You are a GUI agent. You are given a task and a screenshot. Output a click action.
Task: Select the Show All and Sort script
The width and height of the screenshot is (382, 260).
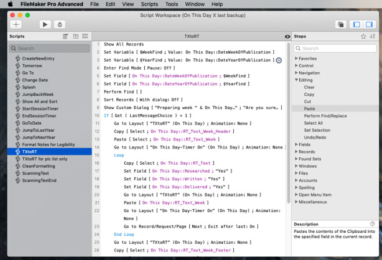point(40,102)
